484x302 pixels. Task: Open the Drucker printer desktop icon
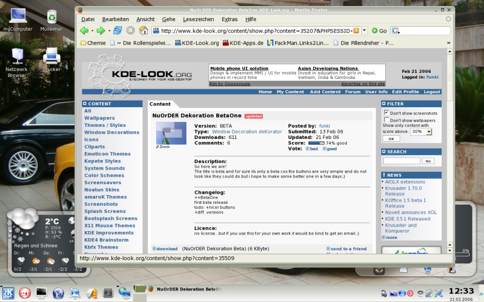(x=51, y=59)
